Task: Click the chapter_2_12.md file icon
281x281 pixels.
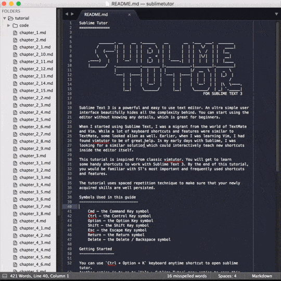Action: pos(15,69)
